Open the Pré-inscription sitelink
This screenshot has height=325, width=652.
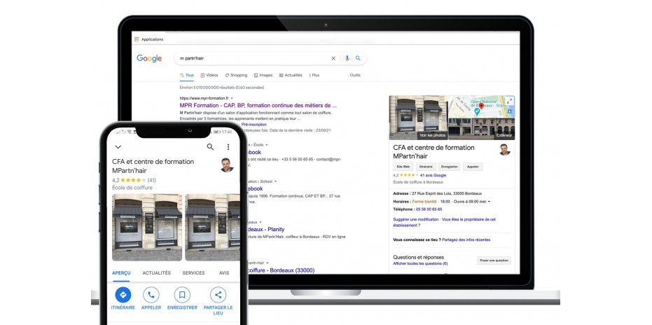click(x=254, y=125)
